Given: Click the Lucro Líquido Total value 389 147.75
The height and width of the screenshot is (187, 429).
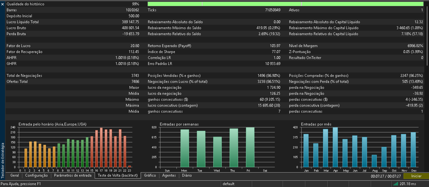Looking at the screenshot, I should click(131, 22).
